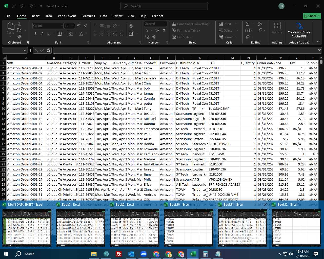324x259 pixels.
Task: Apply Comma Style format
Action: pos(164,30)
